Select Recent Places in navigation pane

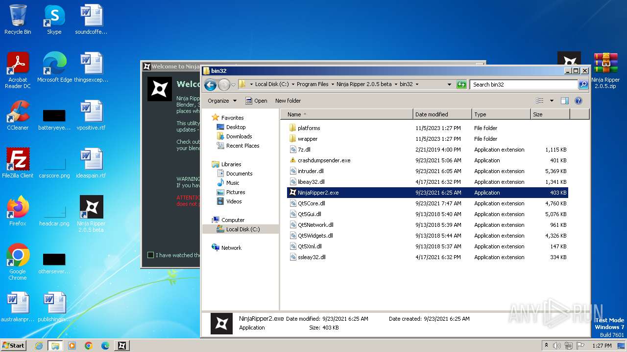click(x=242, y=146)
